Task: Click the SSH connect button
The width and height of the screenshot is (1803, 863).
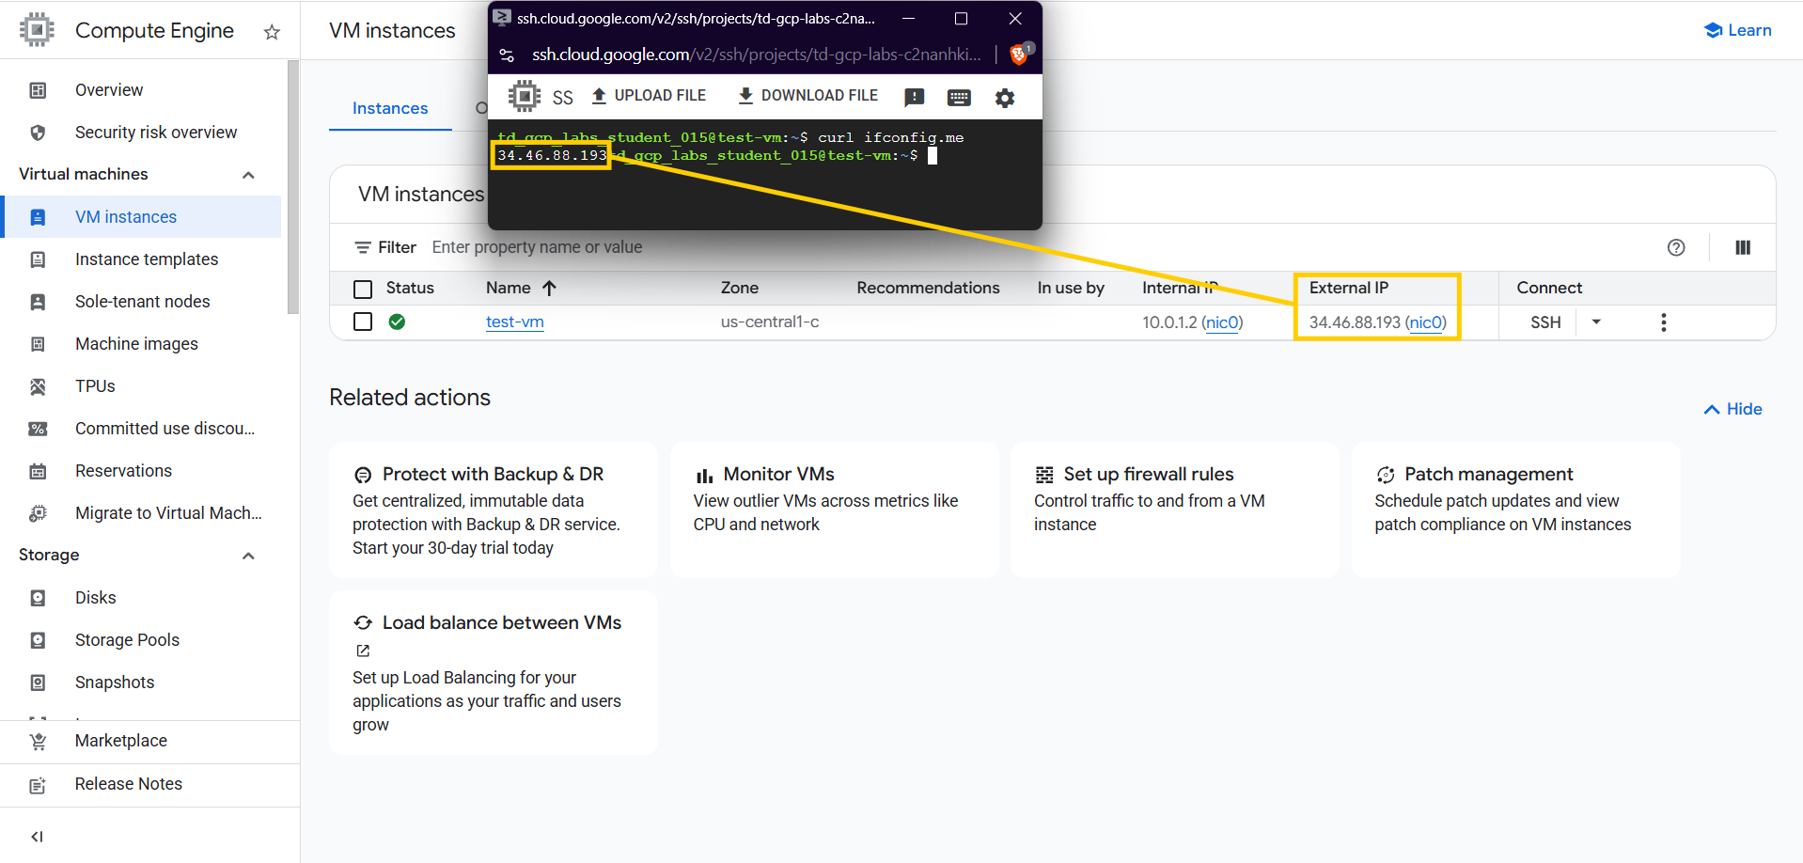Action: [x=1544, y=322]
